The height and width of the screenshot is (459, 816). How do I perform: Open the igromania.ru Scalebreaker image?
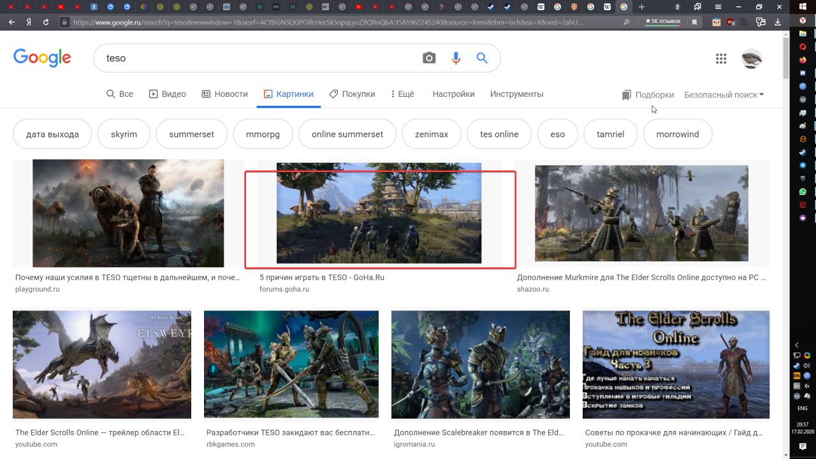[x=481, y=364]
